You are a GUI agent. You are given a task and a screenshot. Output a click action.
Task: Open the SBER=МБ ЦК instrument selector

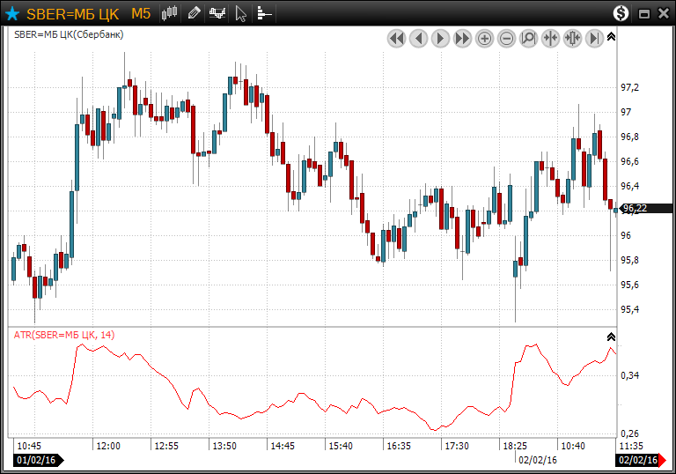72,13
